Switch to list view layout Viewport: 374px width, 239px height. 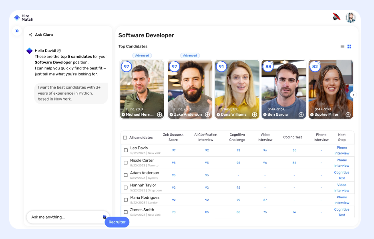pyautogui.click(x=342, y=47)
